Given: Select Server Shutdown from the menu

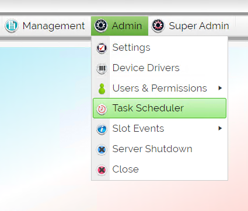Looking at the screenshot, I should pos(159,149).
